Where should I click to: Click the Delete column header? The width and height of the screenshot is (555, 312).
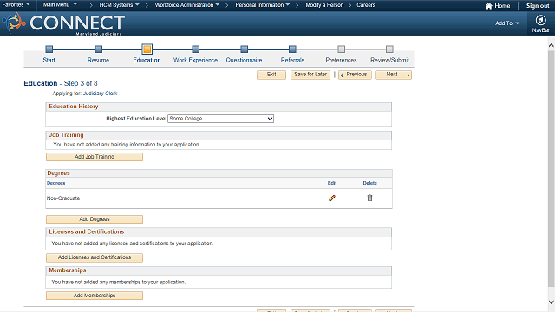point(370,183)
